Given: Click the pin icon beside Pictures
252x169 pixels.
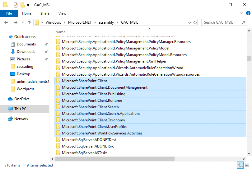Looking at the screenshot, I should click(46, 59).
